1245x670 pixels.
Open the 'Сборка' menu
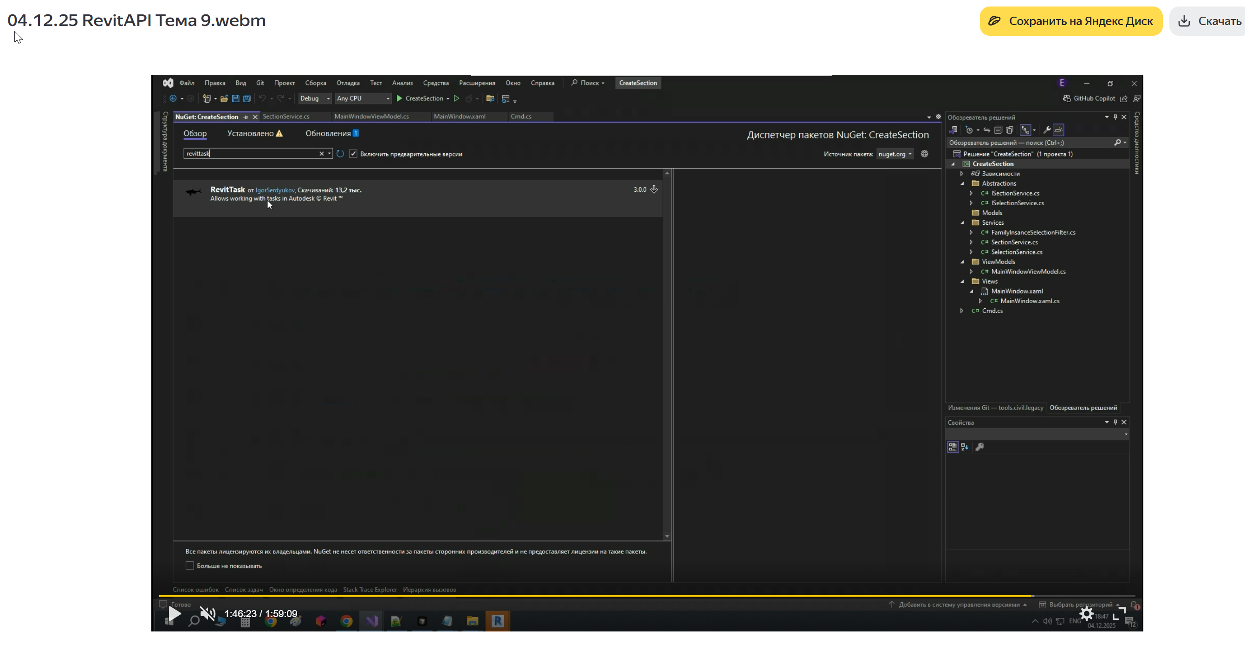coord(315,83)
